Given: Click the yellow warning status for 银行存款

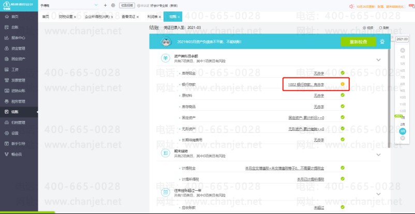Looking at the screenshot, I should tap(342, 84).
